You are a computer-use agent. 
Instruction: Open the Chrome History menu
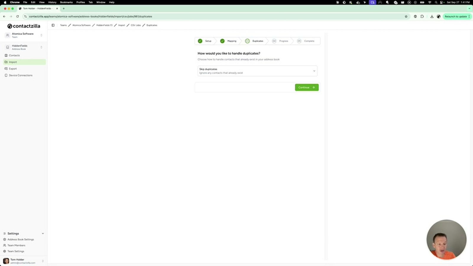coord(52,2)
